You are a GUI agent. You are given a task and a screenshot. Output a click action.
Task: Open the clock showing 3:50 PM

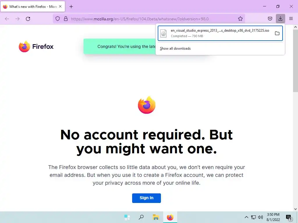tap(273, 217)
